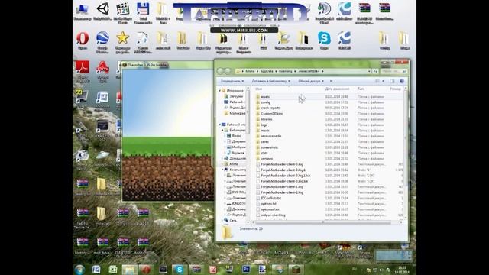Sort by Дата изменения column header
The image size is (489, 275).
tap(337, 89)
